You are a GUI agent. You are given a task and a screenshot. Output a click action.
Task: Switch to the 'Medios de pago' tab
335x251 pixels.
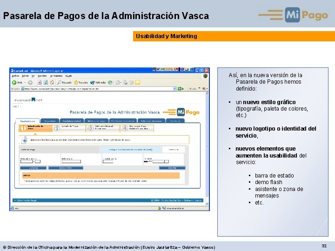96,121
